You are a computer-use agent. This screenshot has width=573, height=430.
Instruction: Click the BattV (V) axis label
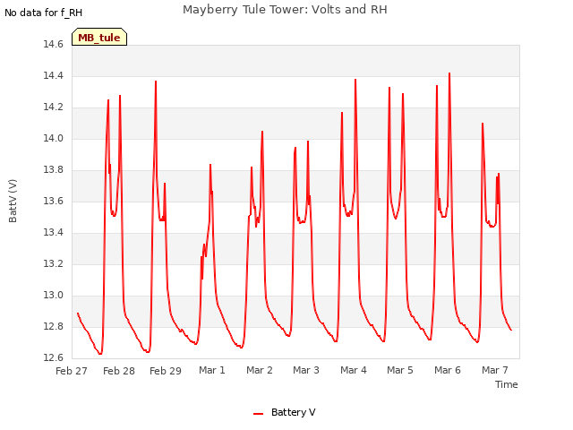pos(13,201)
